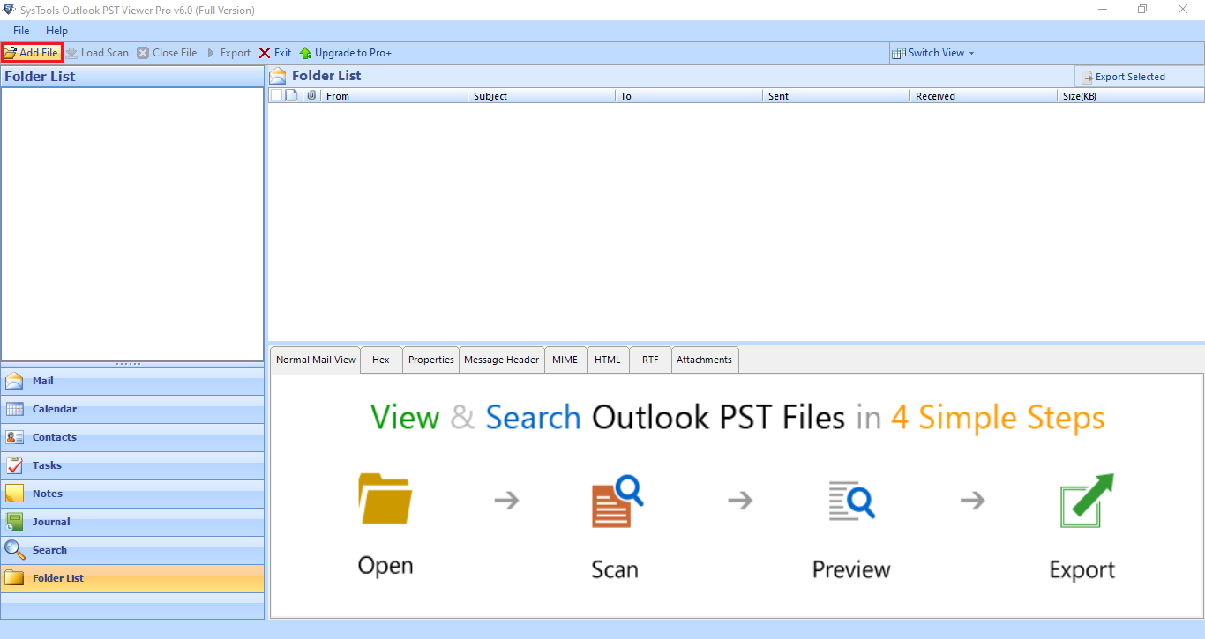Sort by the Sent column
Viewport: 1205px width, 639px height.
click(x=835, y=96)
